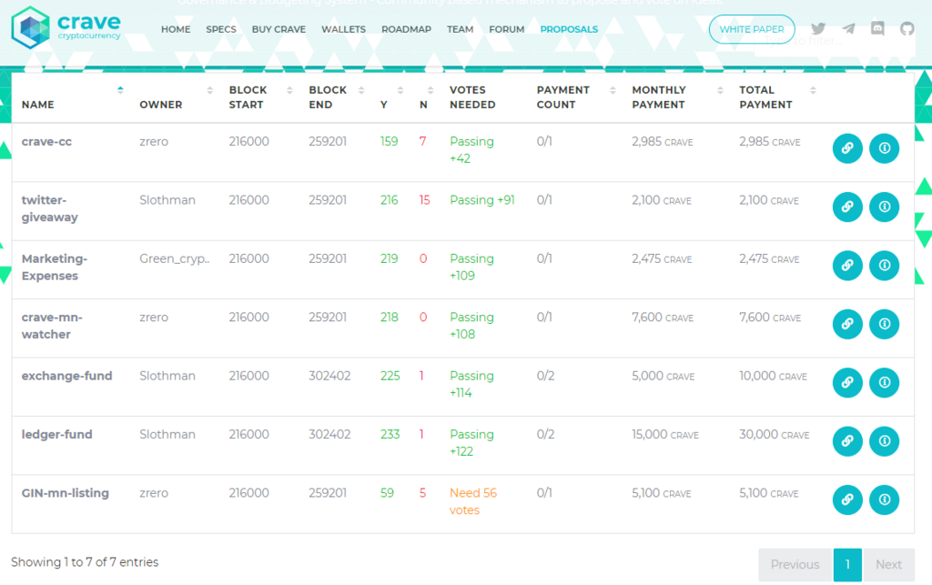Show info icon for crave-mn-watcher proposal
932x585 pixels.
884,324
